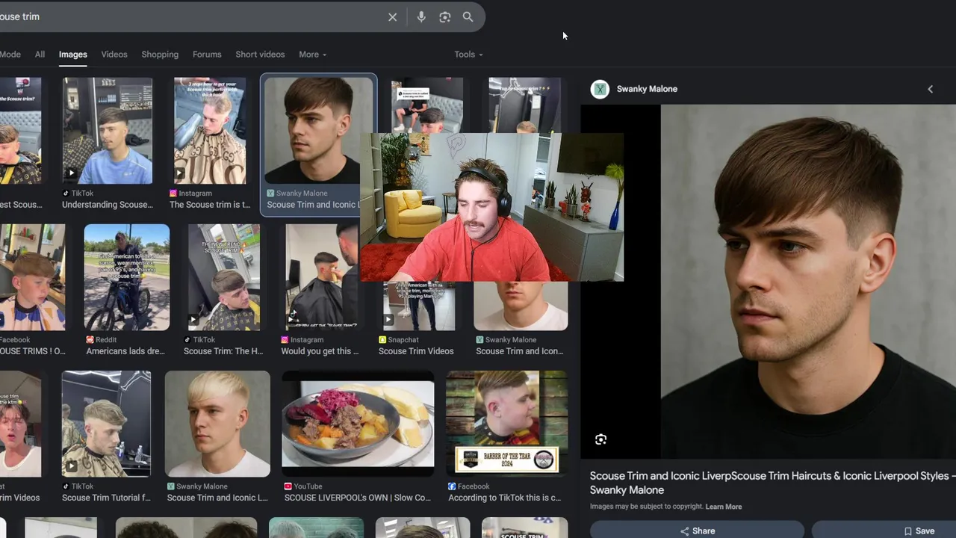
Task: Open the TikTok 'Scouse Trim Tutorial f...' thumbnail
Action: [x=106, y=424]
